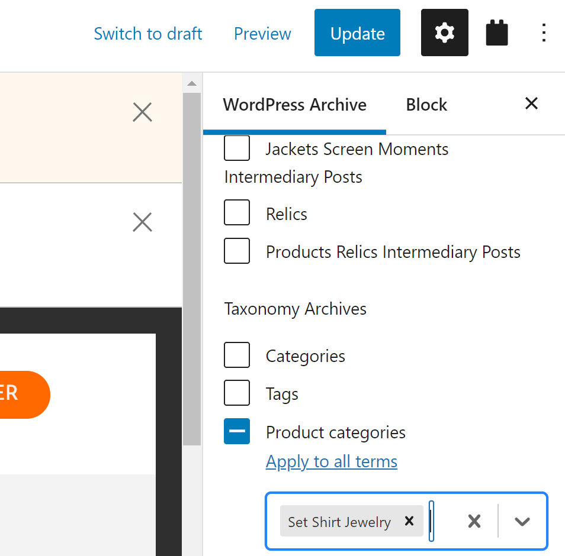Check Products Relics Intermediary Posts

(x=237, y=251)
